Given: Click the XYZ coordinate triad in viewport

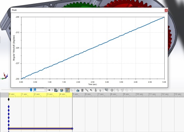Looking at the screenshot, I should pyautogui.click(x=4, y=76).
